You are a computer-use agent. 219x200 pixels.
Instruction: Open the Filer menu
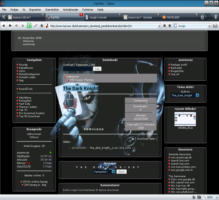point(4,9)
